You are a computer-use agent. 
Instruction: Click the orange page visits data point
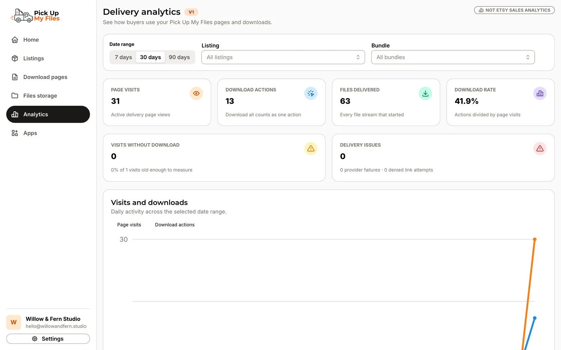click(x=535, y=239)
